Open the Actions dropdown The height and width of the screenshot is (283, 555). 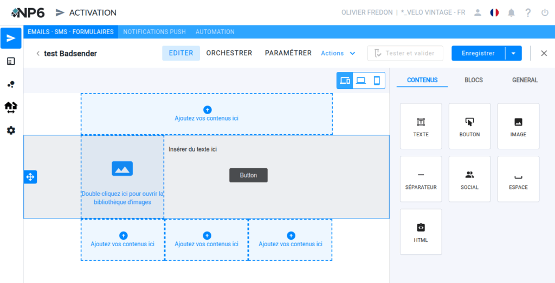pos(338,54)
